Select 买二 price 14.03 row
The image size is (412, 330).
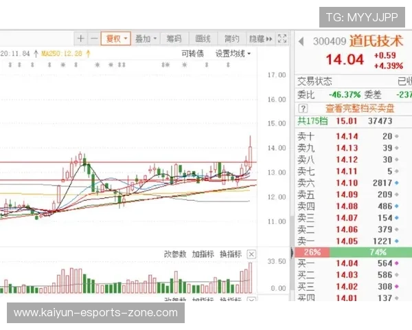pyautogui.click(x=354, y=275)
